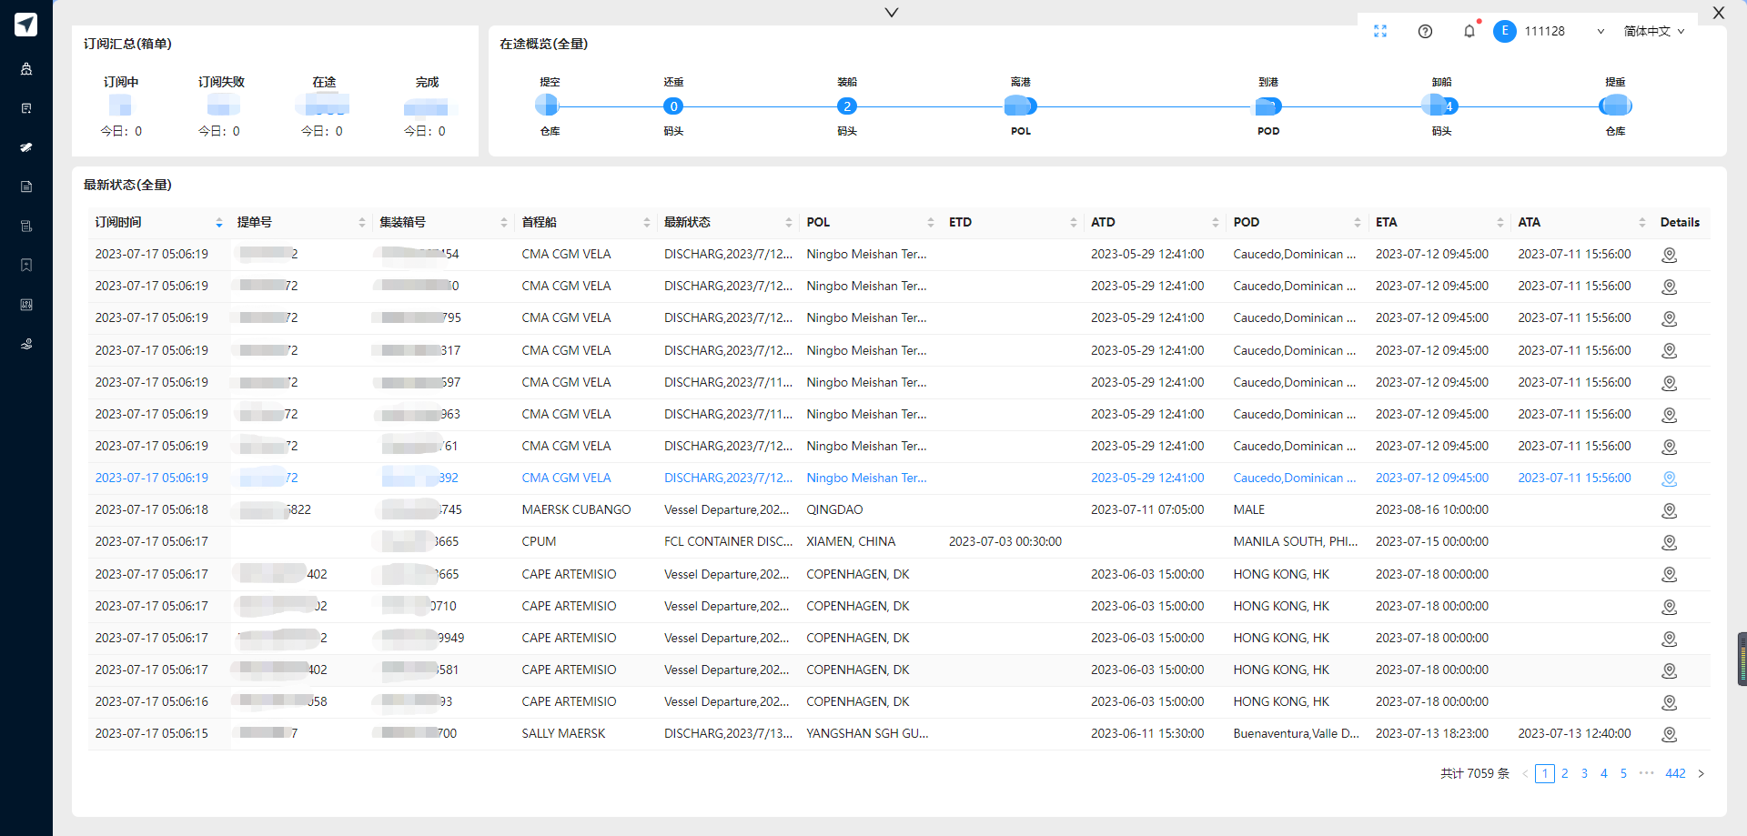Click ETD value 2023-07-03 00:30:00
1747x836 pixels.
tap(1005, 541)
